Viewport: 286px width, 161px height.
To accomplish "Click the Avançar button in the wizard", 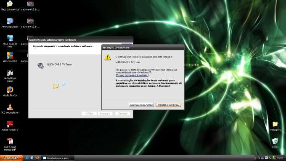I will tap(105, 114).
